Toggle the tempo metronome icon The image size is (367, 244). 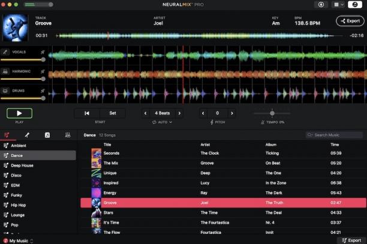[x=263, y=122]
